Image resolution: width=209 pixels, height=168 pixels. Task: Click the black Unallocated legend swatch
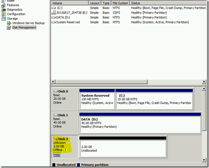tap(54, 165)
